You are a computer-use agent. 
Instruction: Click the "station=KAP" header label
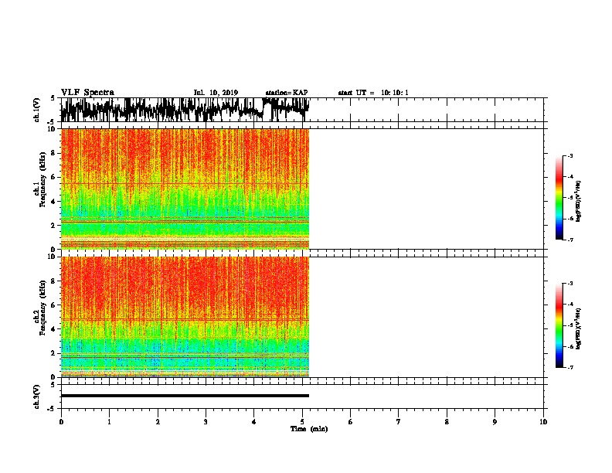[x=287, y=93]
